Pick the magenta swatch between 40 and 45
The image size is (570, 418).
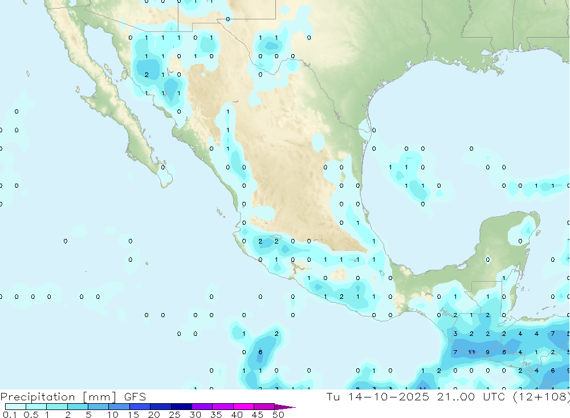click(x=243, y=407)
